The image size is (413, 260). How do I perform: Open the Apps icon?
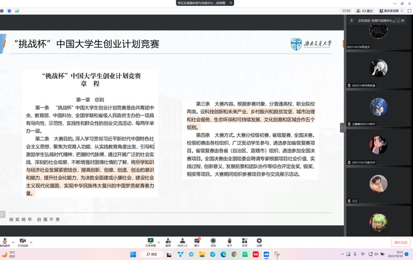[244, 242]
